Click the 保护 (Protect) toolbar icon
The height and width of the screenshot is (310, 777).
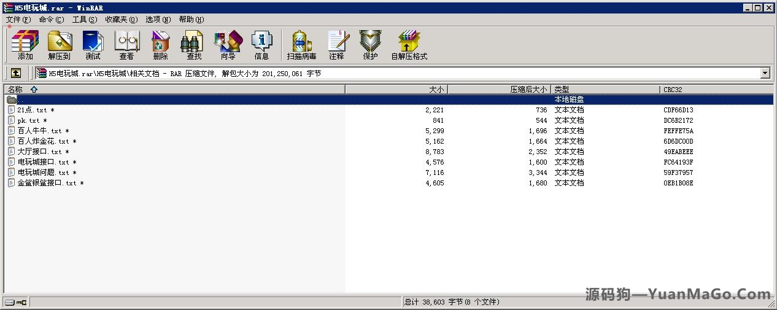tap(370, 45)
